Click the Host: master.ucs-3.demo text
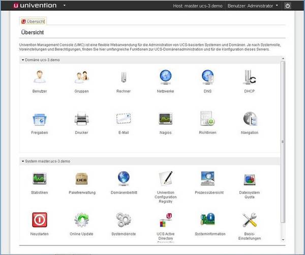305x255 pixels. tap(198, 6)
